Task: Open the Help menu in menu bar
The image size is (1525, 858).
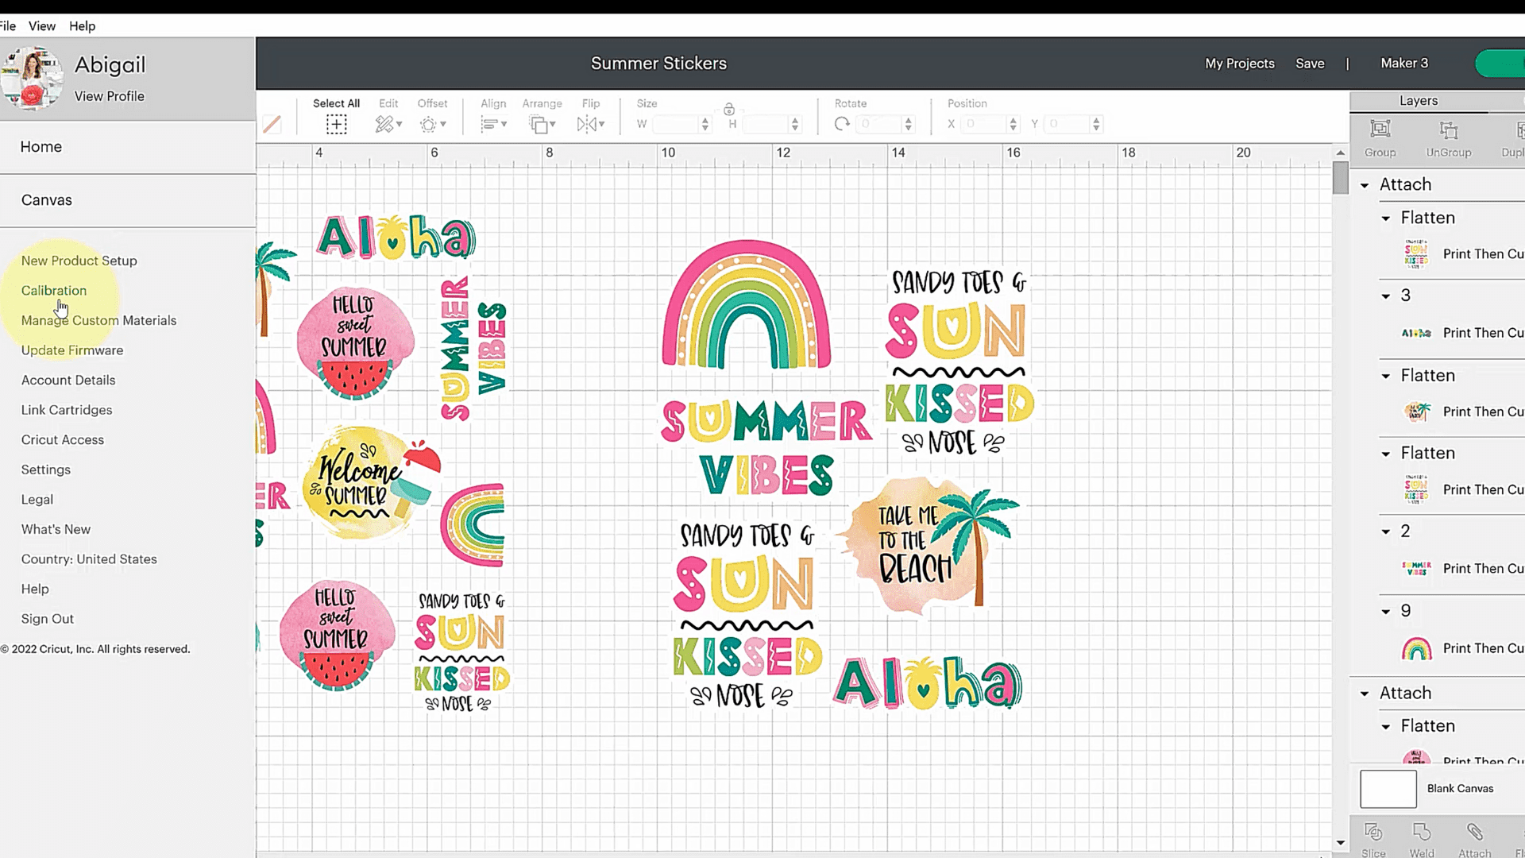Action: [x=82, y=25]
